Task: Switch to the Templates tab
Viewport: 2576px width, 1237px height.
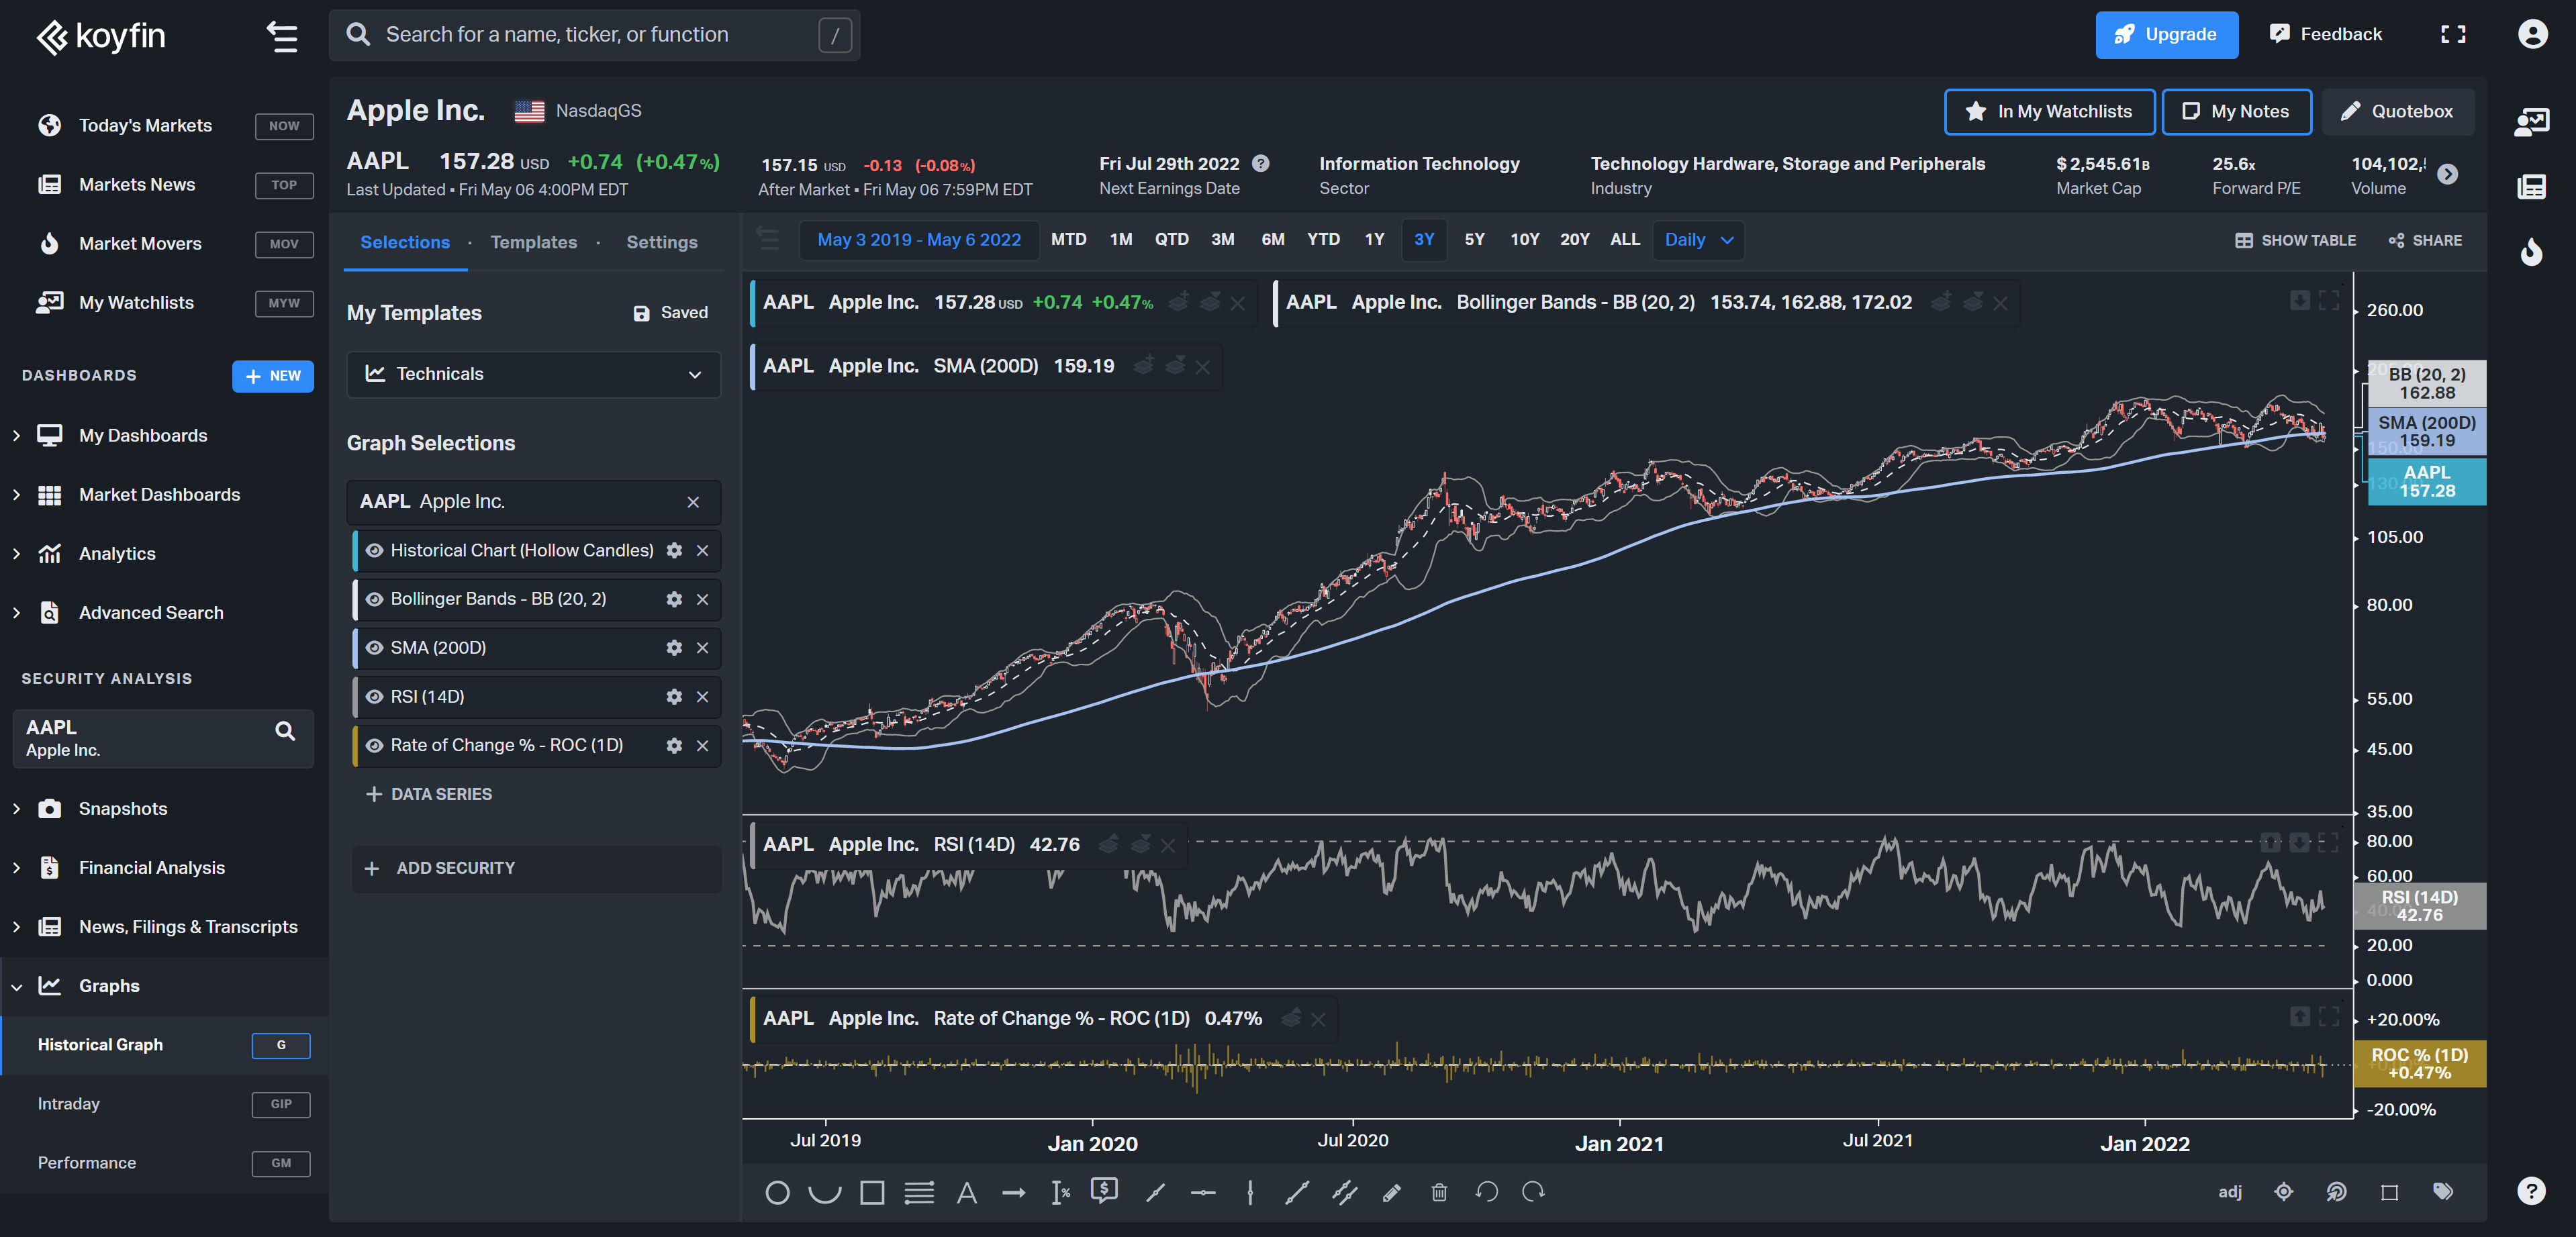Action: (x=533, y=242)
